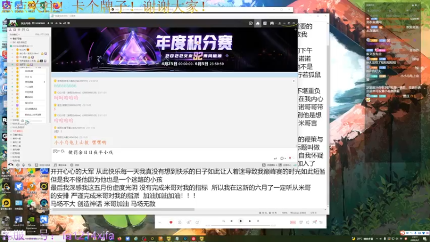The height and width of the screenshot is (242, 430).
Task: Go to previous track in music player
Action: (232, 221)
